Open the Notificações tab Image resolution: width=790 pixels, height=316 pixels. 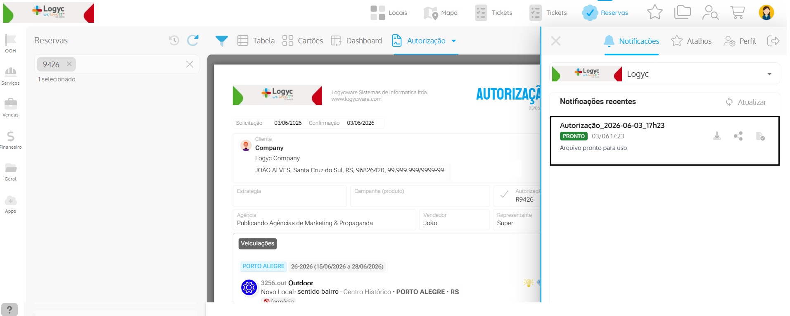pos(631,41)
